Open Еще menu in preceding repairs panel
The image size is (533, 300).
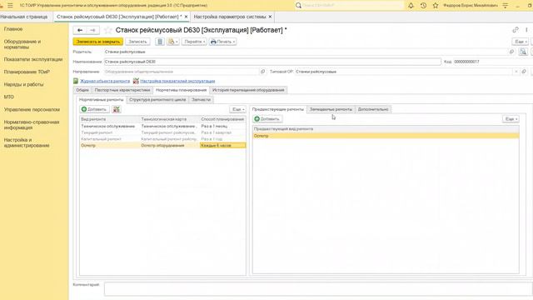pyautogui.click(x=511, y=119)
